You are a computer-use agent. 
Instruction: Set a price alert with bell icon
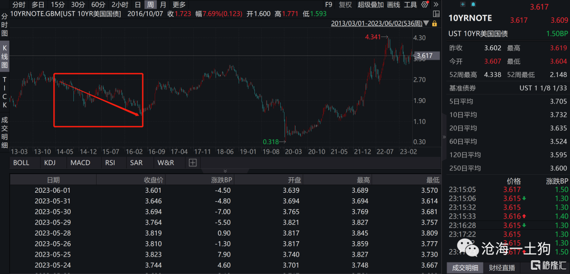[x=473, y=4]
